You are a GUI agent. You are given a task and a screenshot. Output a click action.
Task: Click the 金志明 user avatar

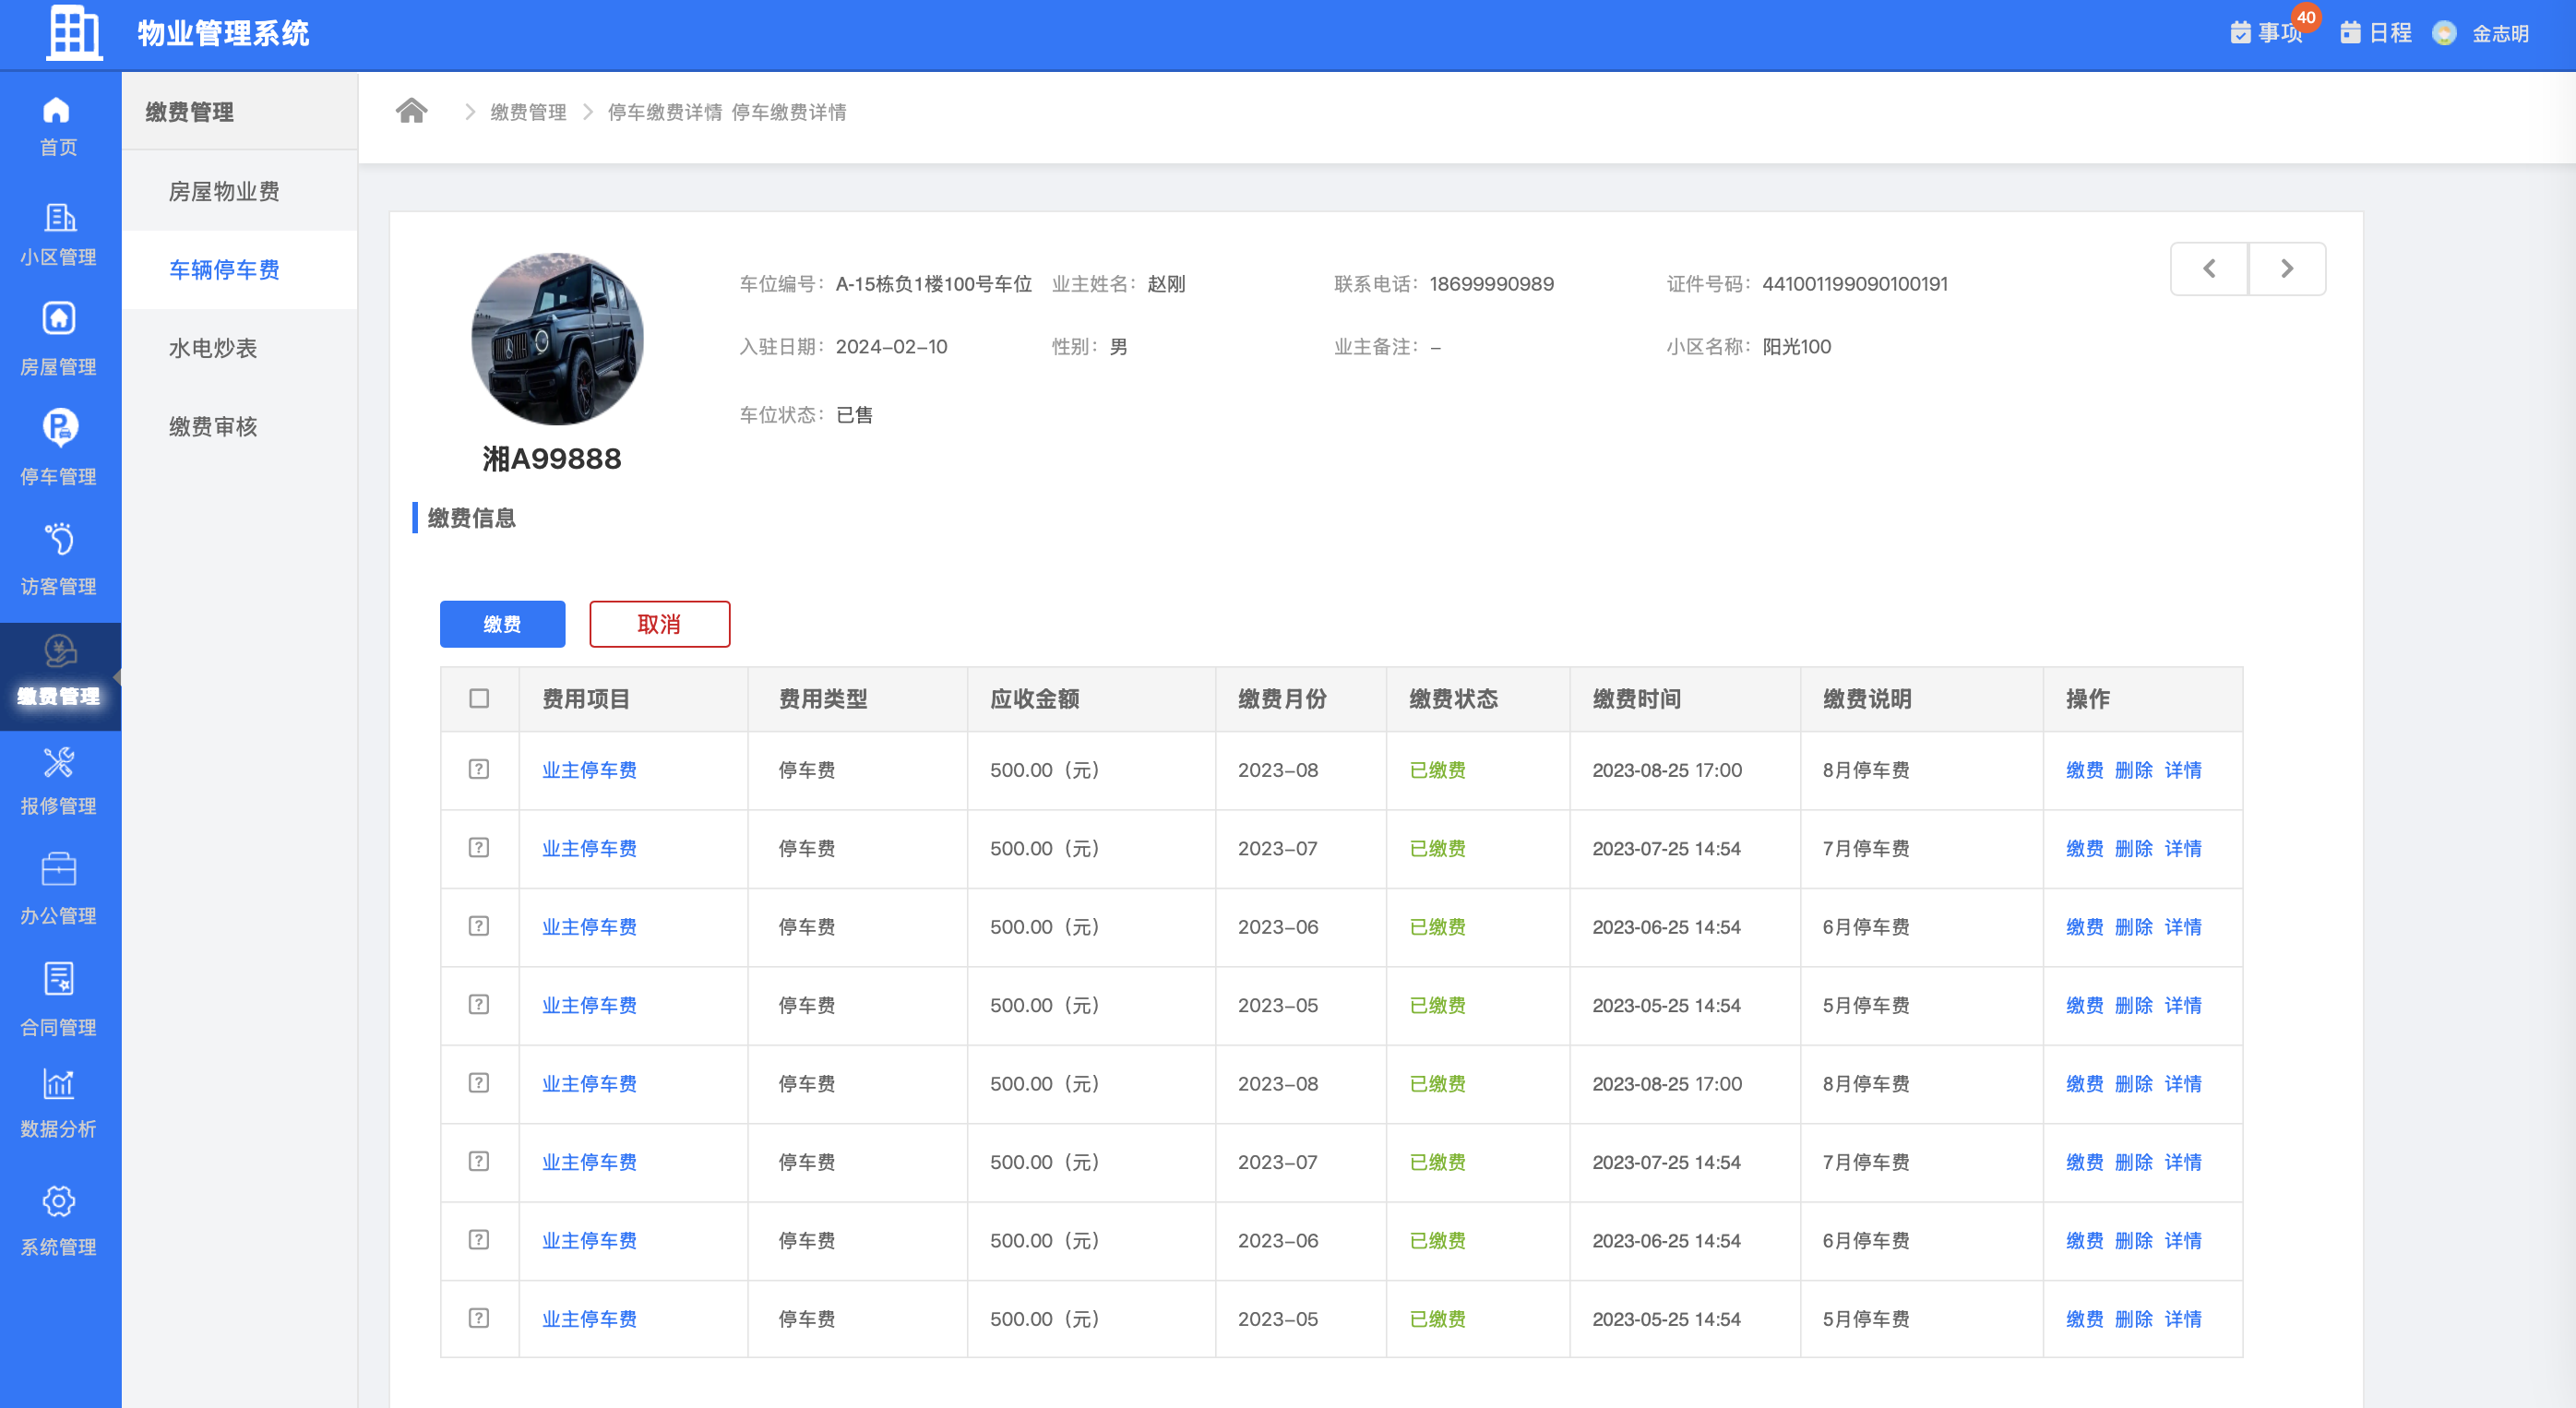pos(2444,33)
